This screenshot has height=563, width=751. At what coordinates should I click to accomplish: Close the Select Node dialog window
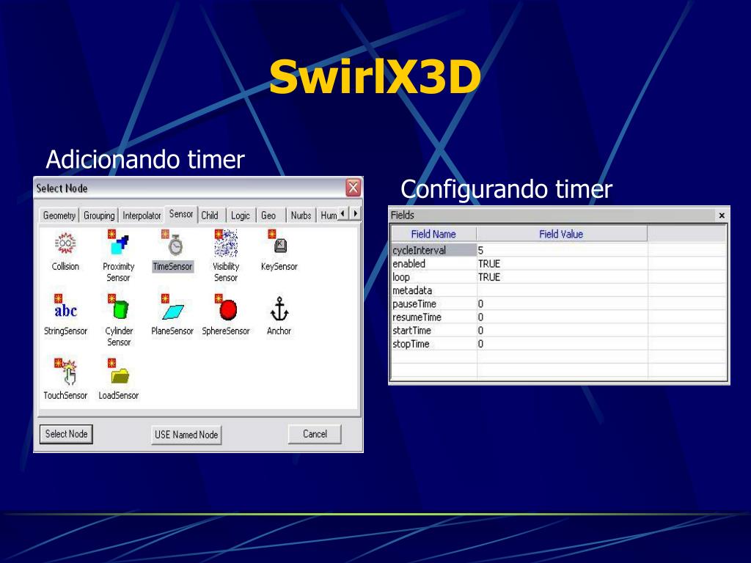point(353,188)
